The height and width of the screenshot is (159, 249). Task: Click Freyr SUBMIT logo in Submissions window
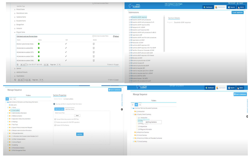click(x=134, y=6)
